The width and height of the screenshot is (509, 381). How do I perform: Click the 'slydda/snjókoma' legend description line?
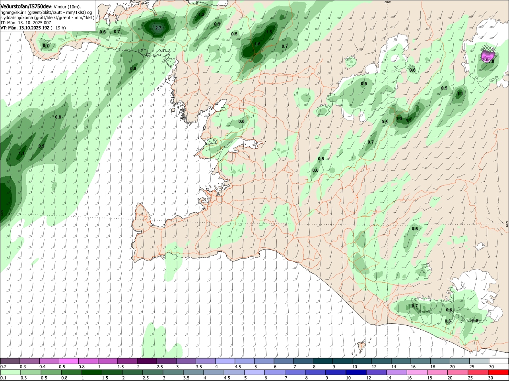[47, 17]
